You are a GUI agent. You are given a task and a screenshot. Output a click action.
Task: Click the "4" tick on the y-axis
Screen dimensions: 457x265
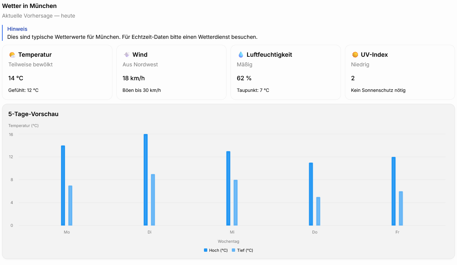[x=12, y=203]
